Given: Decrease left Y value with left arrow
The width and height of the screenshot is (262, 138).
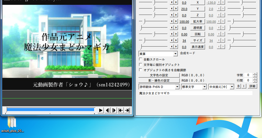Looking at the screenshot, I should click(x=172, y=9).
